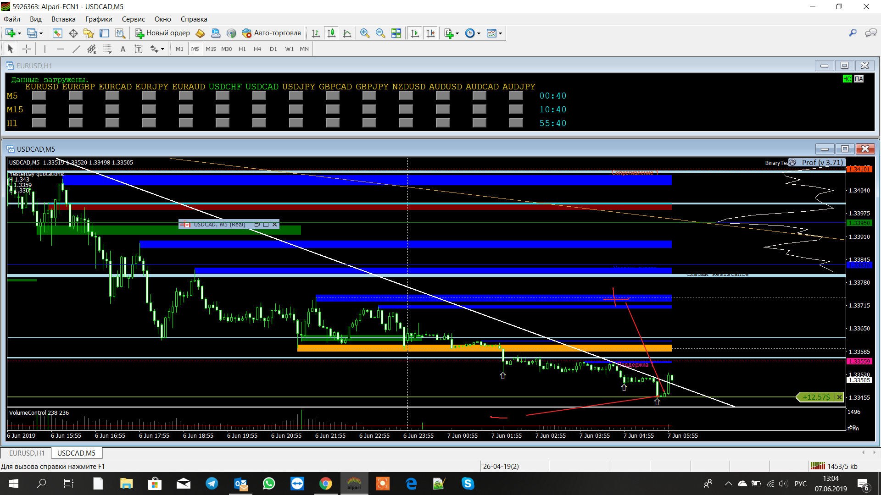The width and height of the screenshot is (881, 495).
Task: Select the Crosshair cursor tool
Action: tap(27, 49)
